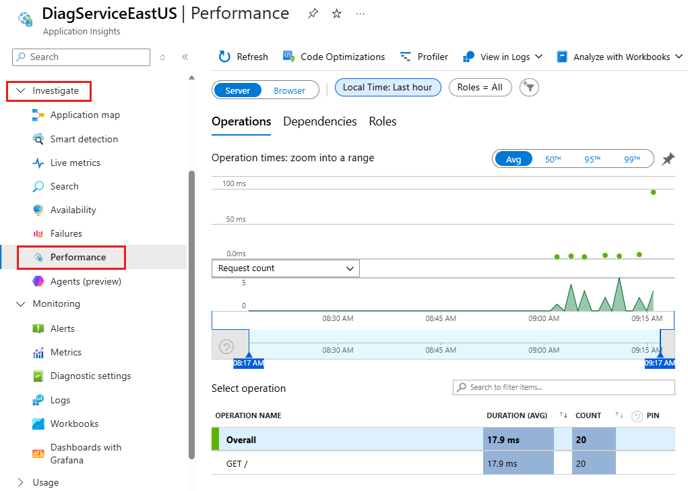Click the Search to filter items field
Viewport: 688px width, 491px height.
(x=564, y=387)
